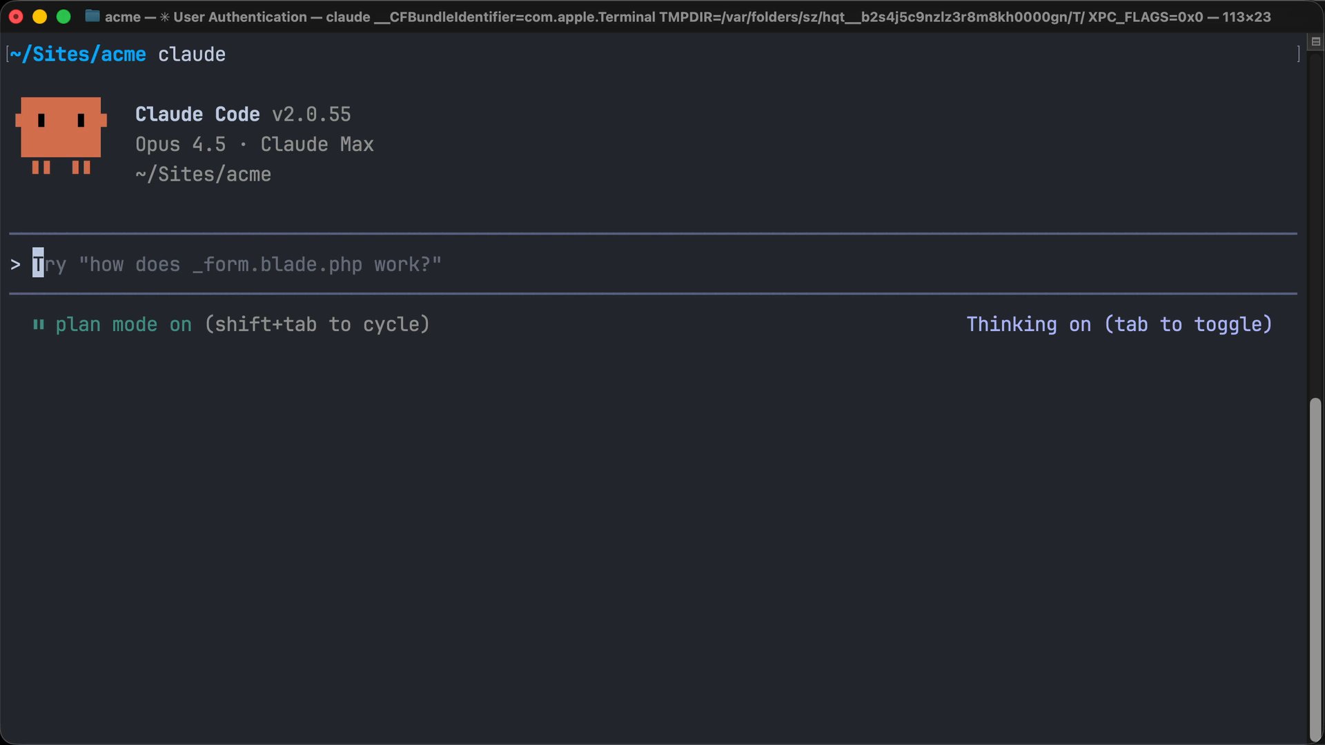
Task: Click the Claude Code mascot logo
Action: coord(60,136)
